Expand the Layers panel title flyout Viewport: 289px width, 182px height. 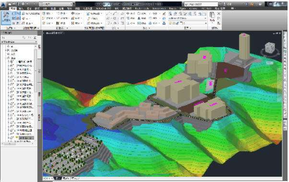coord(187,28)
